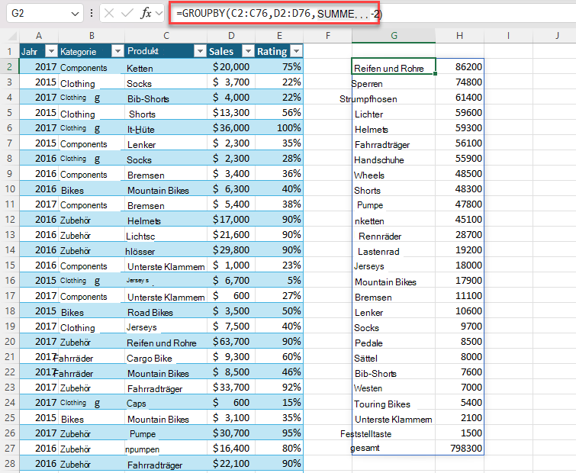
Task: Select column F header
Action: (328, 36)
